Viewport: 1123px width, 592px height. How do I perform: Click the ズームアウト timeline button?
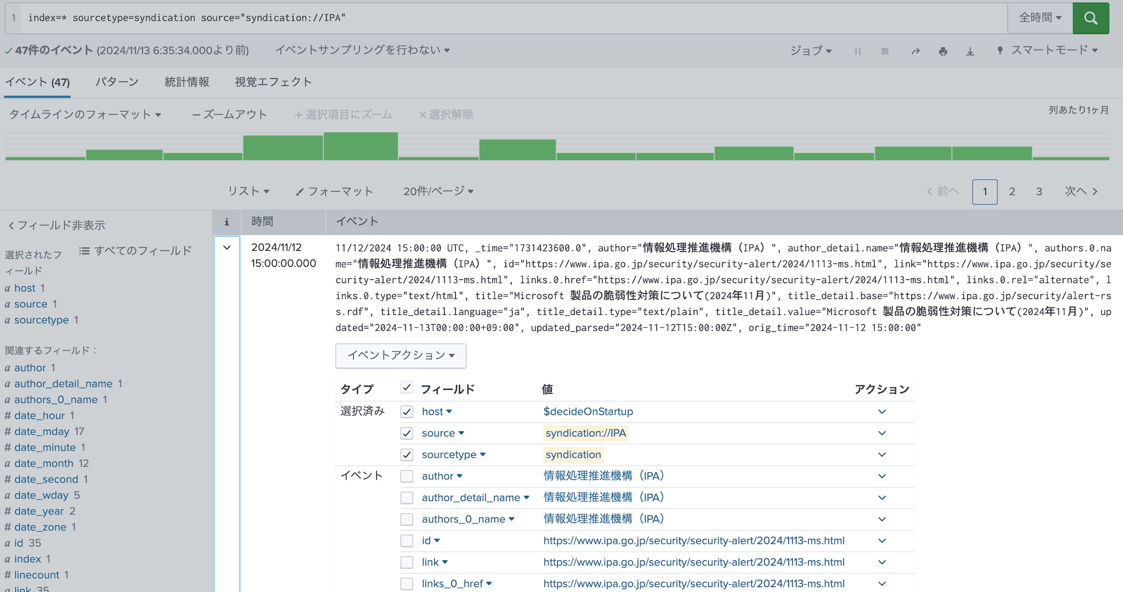(229, 114)
